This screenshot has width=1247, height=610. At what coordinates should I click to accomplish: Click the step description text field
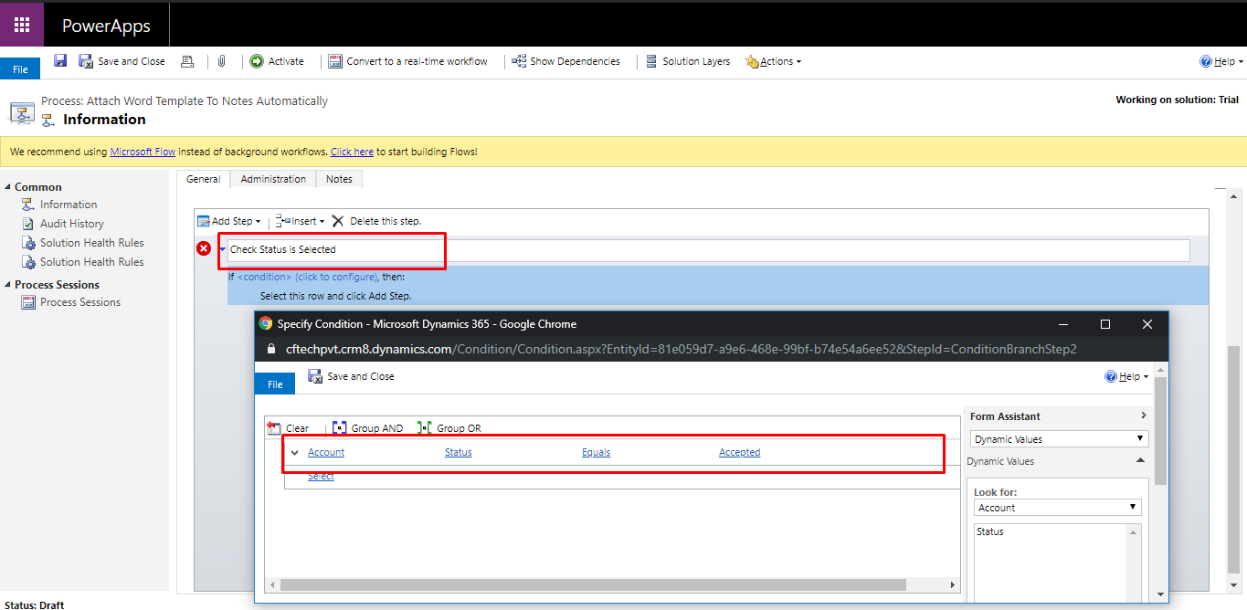coord(708,250)
